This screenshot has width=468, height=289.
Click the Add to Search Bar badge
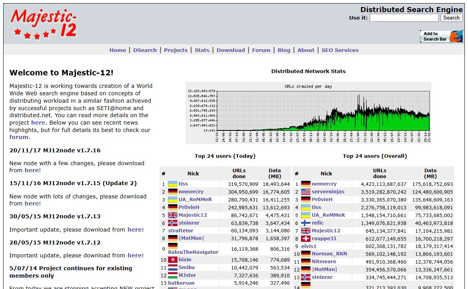(441, 36)
